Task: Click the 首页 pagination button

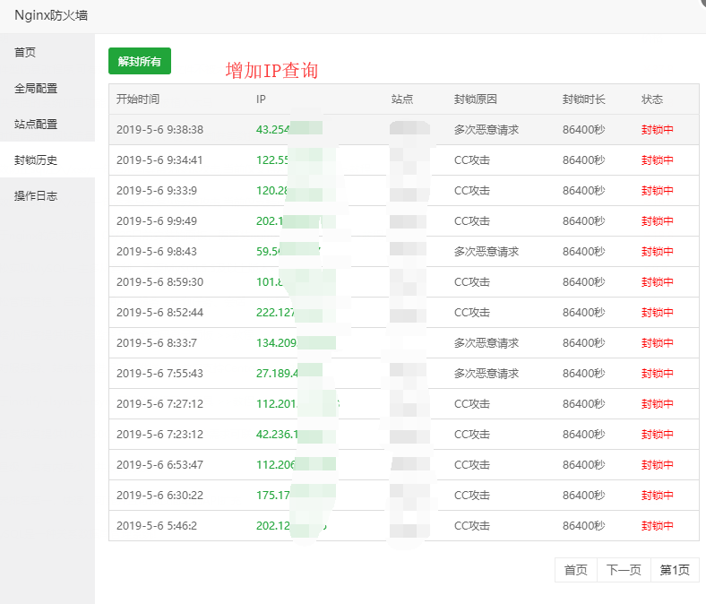Action: click(575, 570)
